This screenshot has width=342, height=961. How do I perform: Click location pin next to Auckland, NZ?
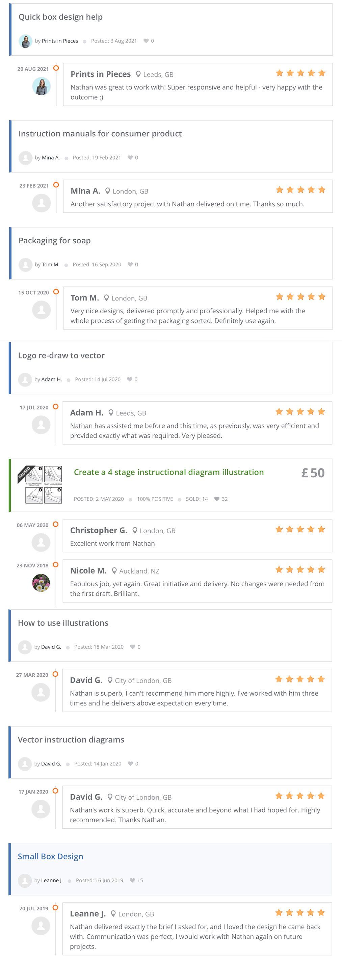click(114, 571)
